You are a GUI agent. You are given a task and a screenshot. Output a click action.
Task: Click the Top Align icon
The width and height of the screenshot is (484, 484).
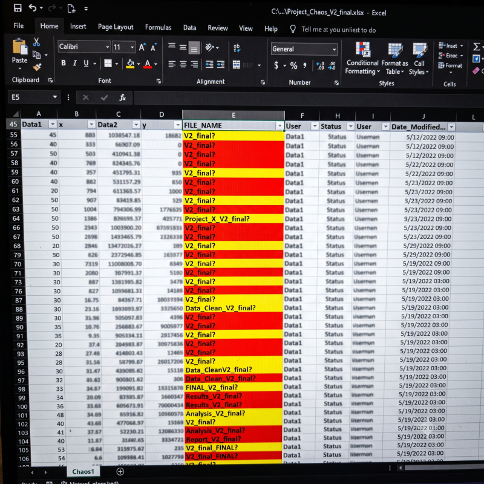click(x=172, y=47)
